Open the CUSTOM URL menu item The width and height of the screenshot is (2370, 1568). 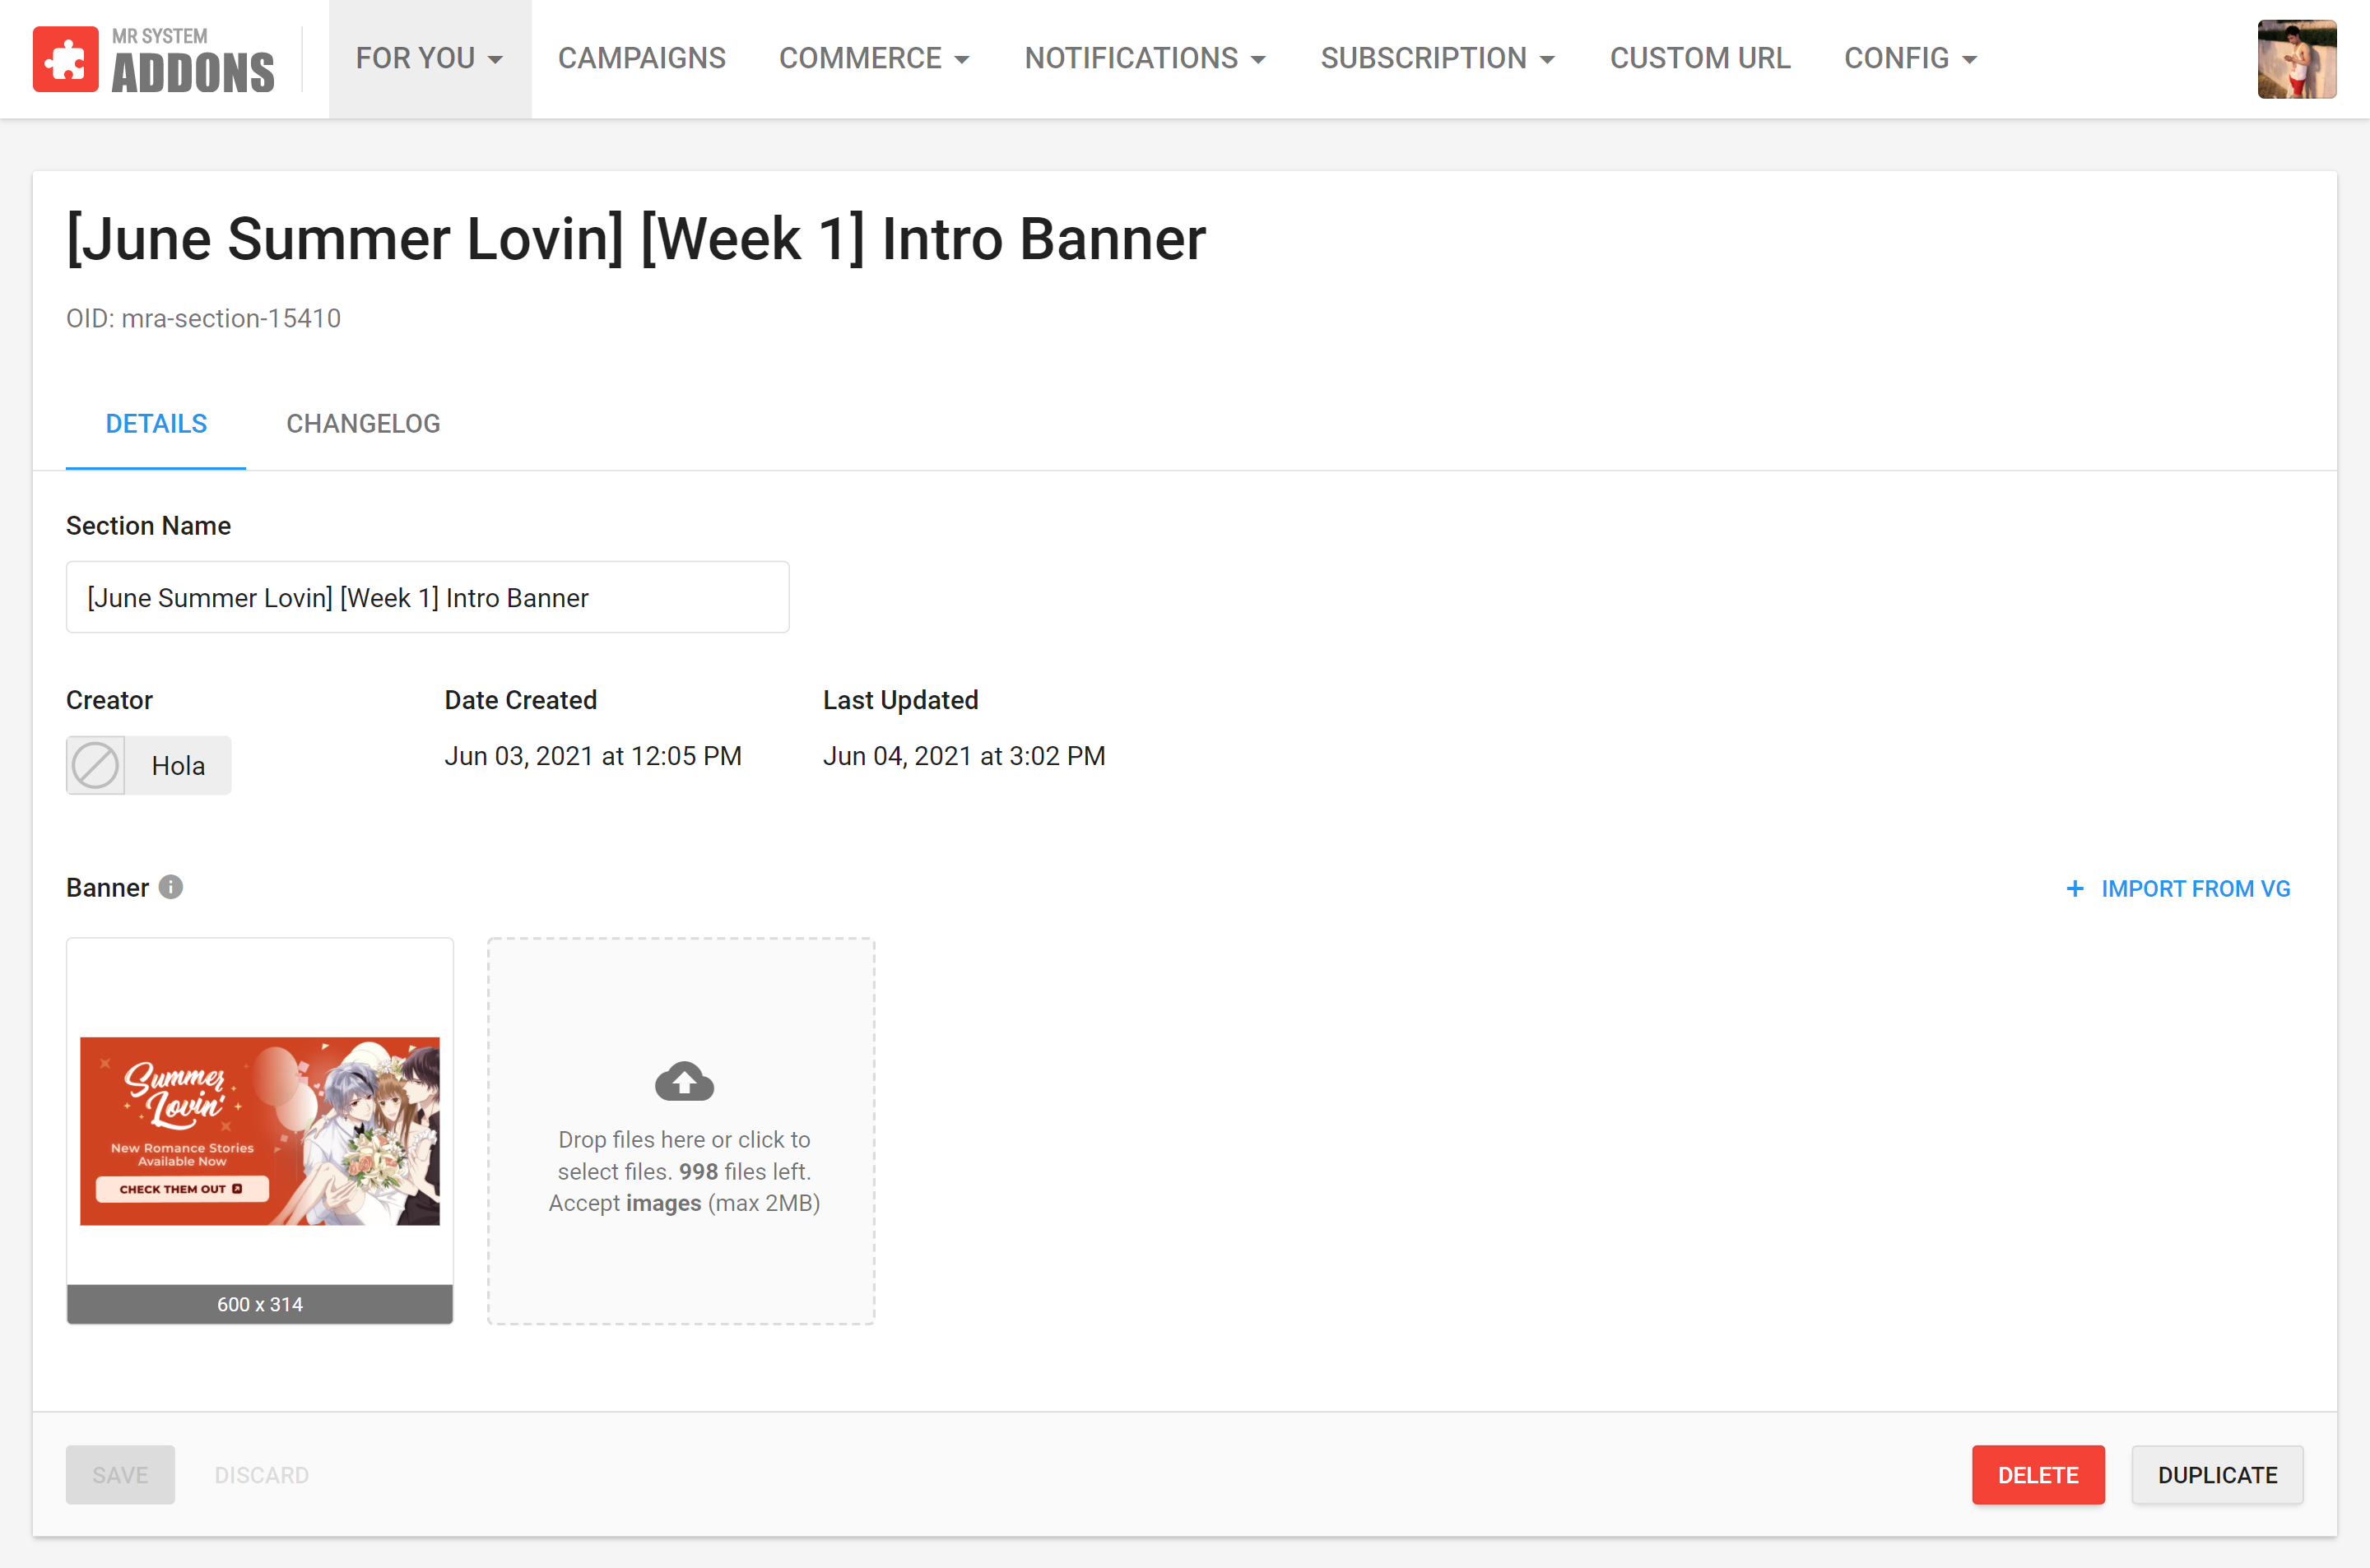pos(1700,59)
